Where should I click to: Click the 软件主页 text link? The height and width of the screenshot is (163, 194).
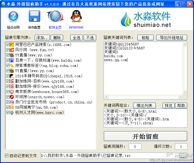tap(55, 27)
